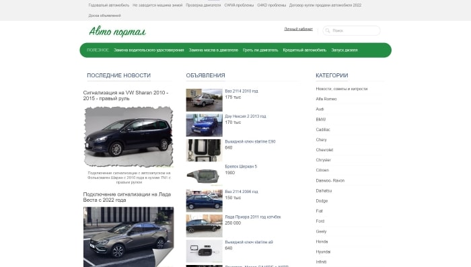Open Договор купли продажи автомобиля 2022

pyautogui.click(x=325, y=5)
